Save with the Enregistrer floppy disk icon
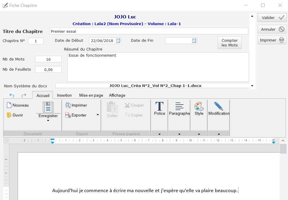This screenshot has height=200, width=288. tap(48, 107)
